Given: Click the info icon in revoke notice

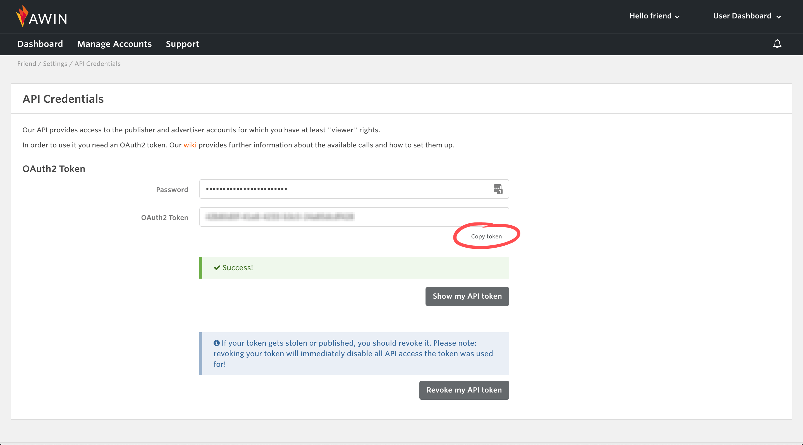Looking at the screenshot, I should pyautogui.click(x=216, y=343).
